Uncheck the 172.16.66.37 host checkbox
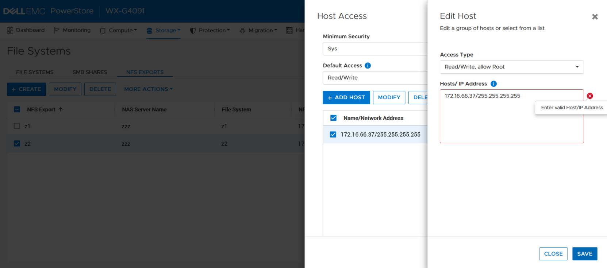607x268 pixels. click(x=333, y=135)
